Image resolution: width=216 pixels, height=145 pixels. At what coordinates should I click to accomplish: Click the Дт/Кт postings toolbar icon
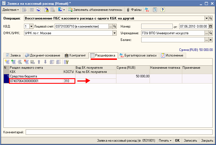point(147,10)
